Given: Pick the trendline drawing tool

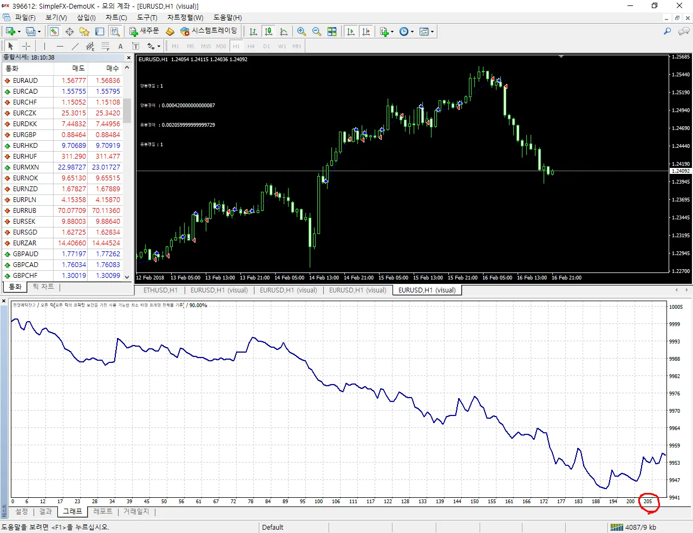Looking at the screenshot, I should [75, 46].
